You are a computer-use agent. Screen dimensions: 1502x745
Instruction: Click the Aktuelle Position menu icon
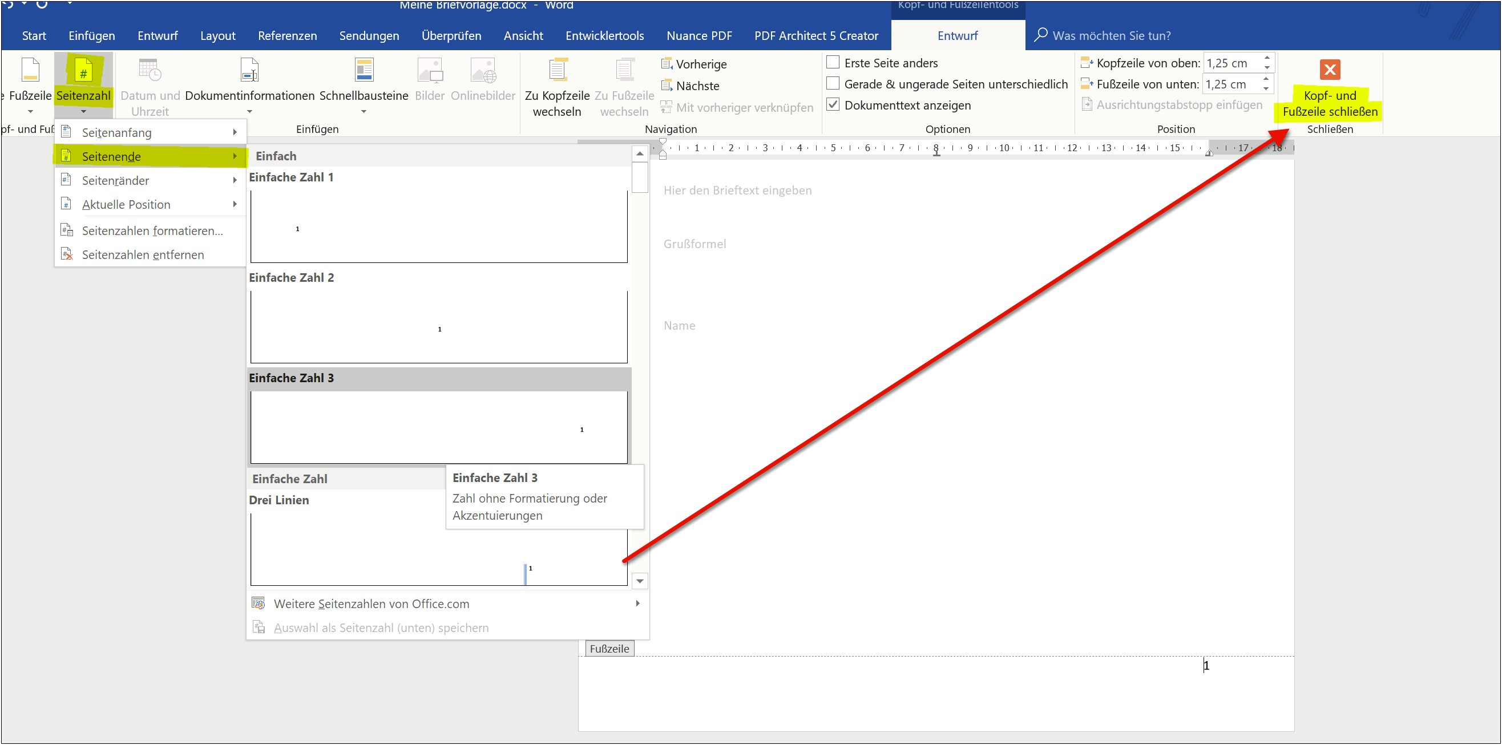click(x=66, y=204)
